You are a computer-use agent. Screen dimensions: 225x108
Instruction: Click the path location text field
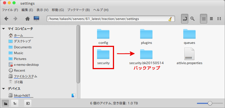(111, 19)
